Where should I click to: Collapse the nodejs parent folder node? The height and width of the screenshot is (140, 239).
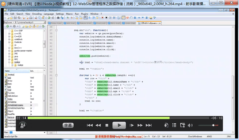coord(9,62)
